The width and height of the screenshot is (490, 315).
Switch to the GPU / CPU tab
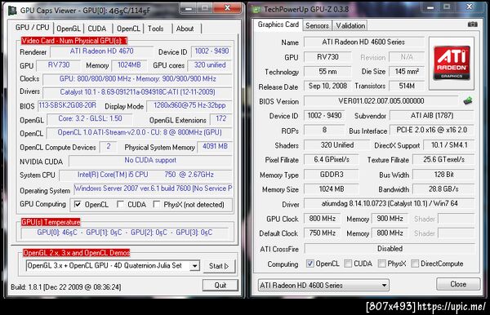pyautogui.click(x=32, y=28)
